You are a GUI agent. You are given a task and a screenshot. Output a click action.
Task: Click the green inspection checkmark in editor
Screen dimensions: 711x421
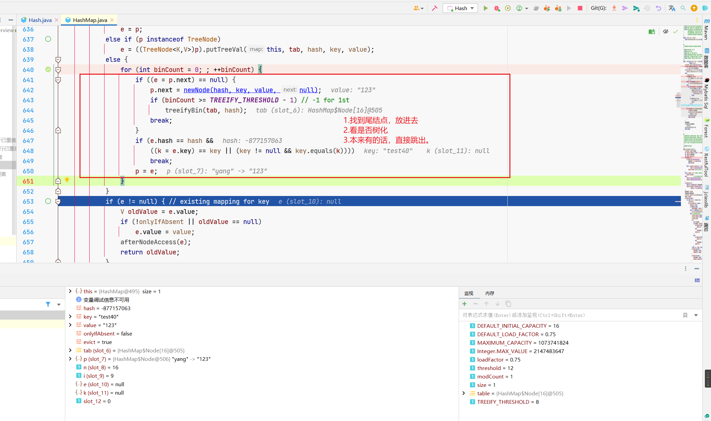pyautogui.click(x=675, y=31)
